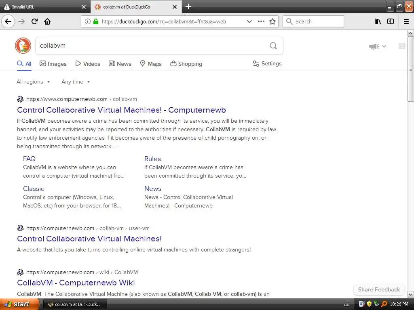
Task: Open the Any time filter dropdown
Action: pos(76,82)
